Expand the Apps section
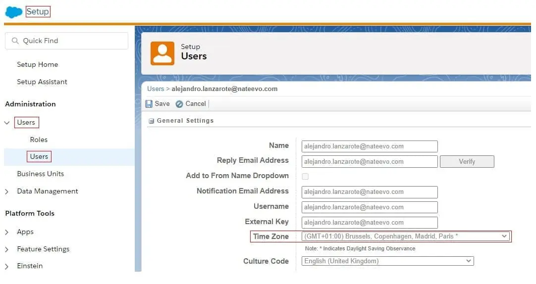 (7, 232)
